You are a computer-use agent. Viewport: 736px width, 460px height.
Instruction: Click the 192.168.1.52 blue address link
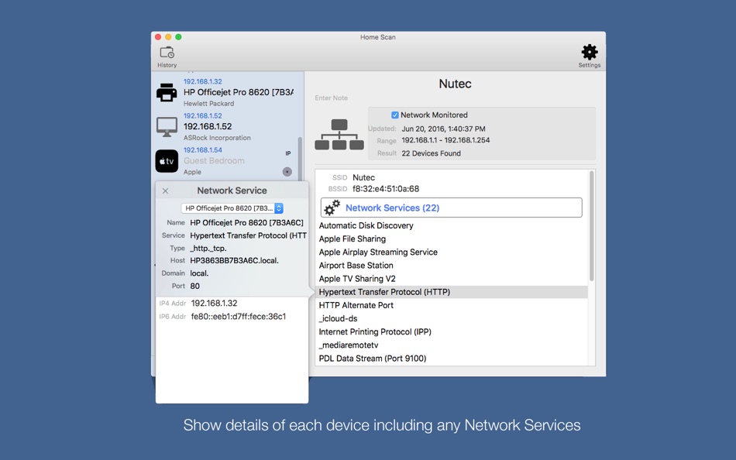[203, 116]
